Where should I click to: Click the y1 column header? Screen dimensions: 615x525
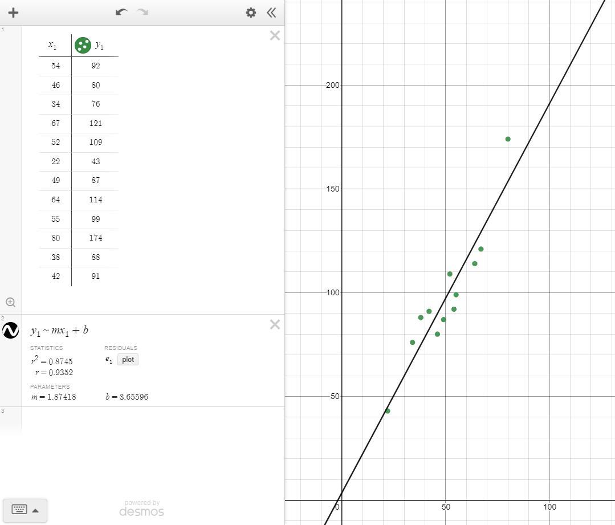click(99, 46)
